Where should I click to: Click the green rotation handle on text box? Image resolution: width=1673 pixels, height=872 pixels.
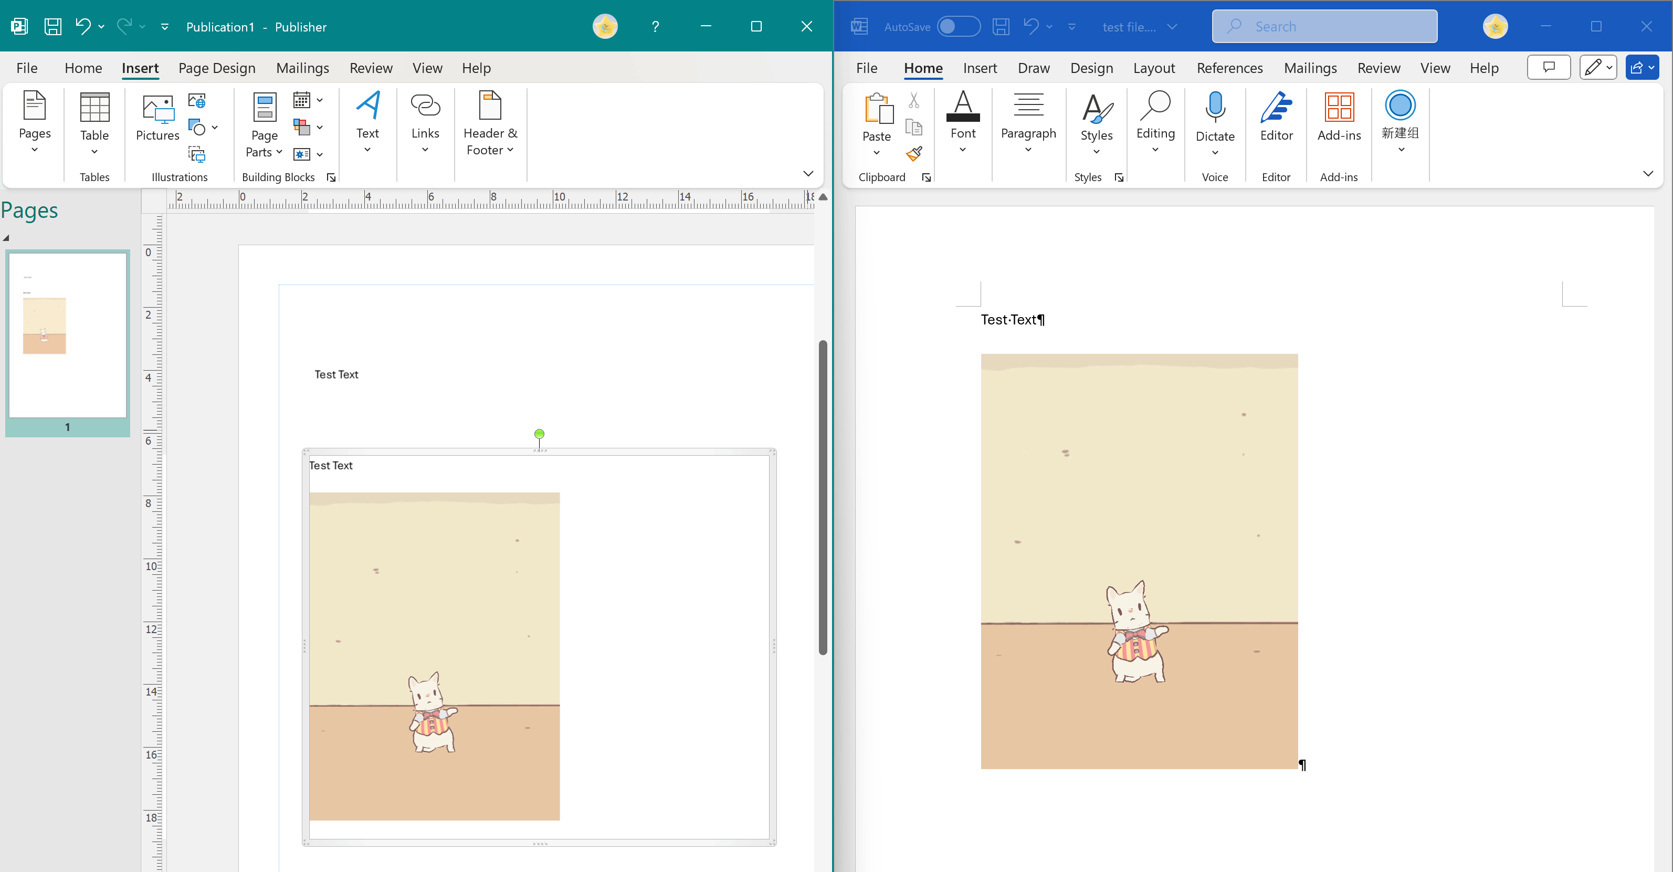tap(539, 433)
